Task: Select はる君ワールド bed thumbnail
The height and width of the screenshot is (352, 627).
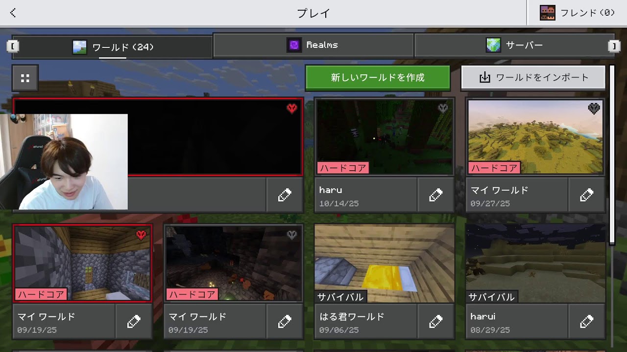Action: [385, 264]
